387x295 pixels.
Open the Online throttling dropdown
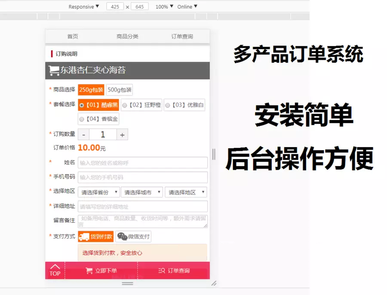[187, 6]
